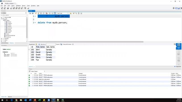The height and width of the screenshot is (102, 182).
Task: Click the create new table icon
Action: (x=14, y=8)
